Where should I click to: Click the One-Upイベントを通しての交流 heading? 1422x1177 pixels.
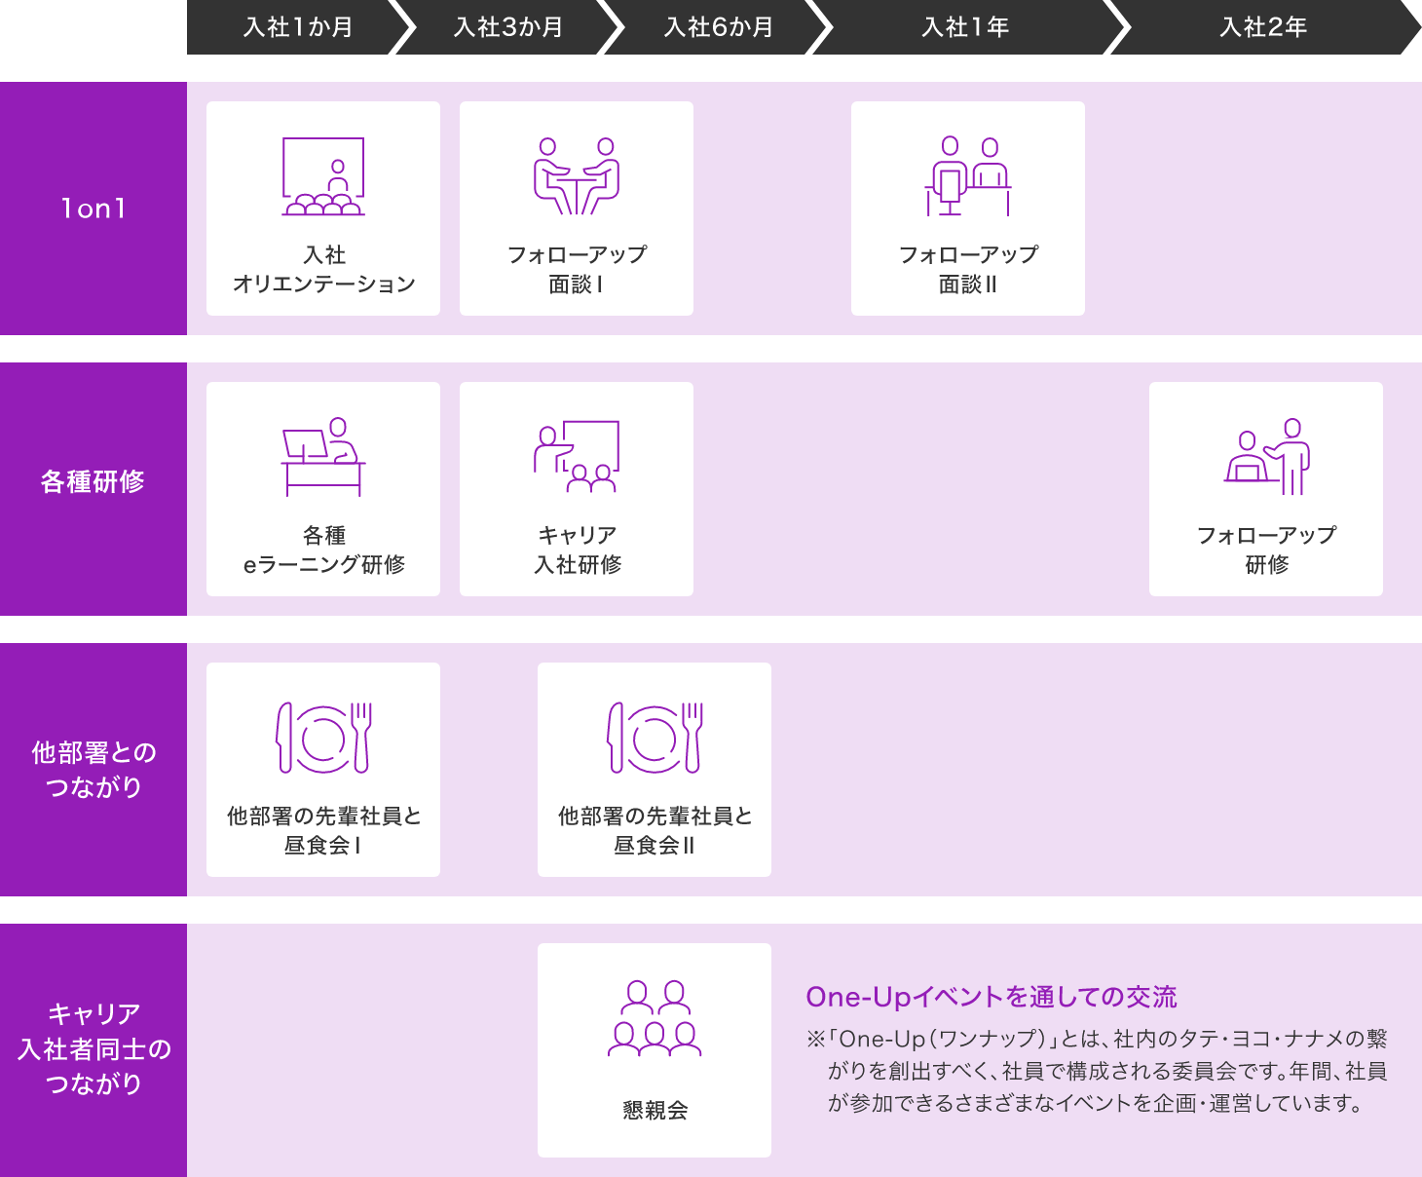[x=992, y=997]
